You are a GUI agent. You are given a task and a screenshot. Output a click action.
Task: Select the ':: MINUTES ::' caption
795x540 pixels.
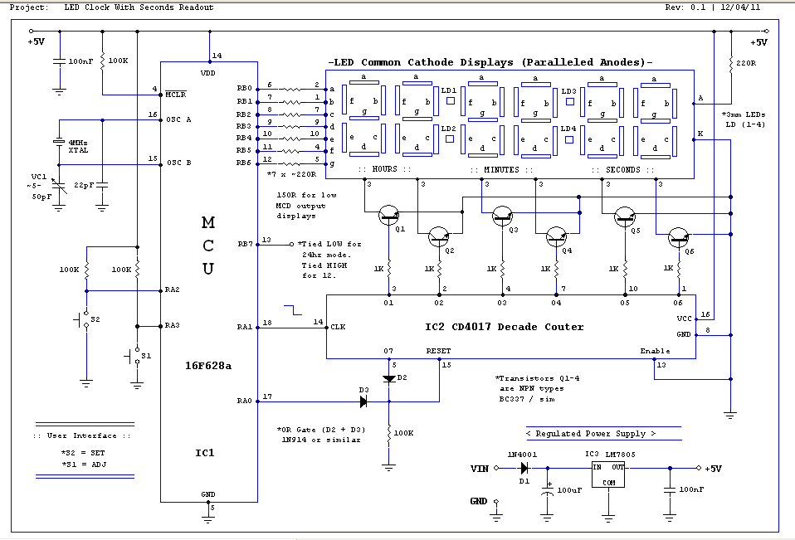click(501, 170)
